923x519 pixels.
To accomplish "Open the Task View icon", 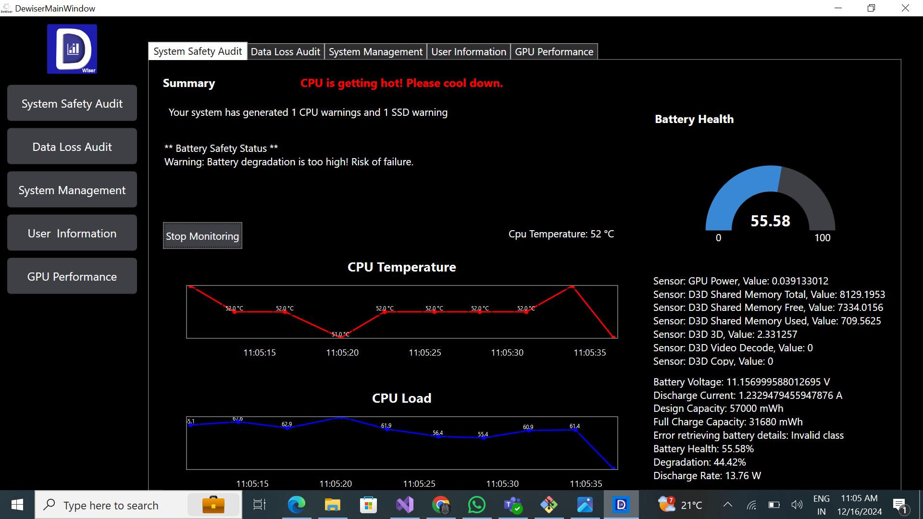I will 260,505.
